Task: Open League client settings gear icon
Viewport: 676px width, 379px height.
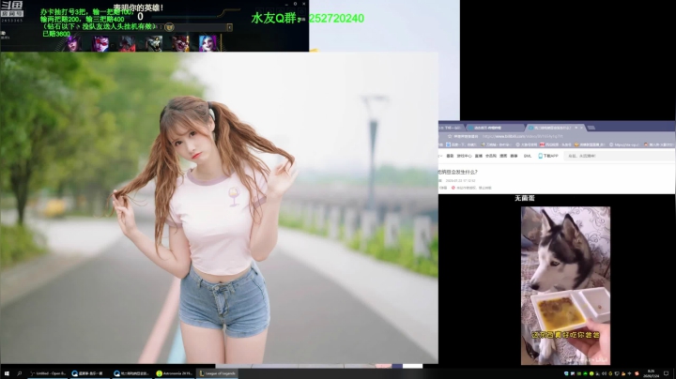Action: [295, 4]
